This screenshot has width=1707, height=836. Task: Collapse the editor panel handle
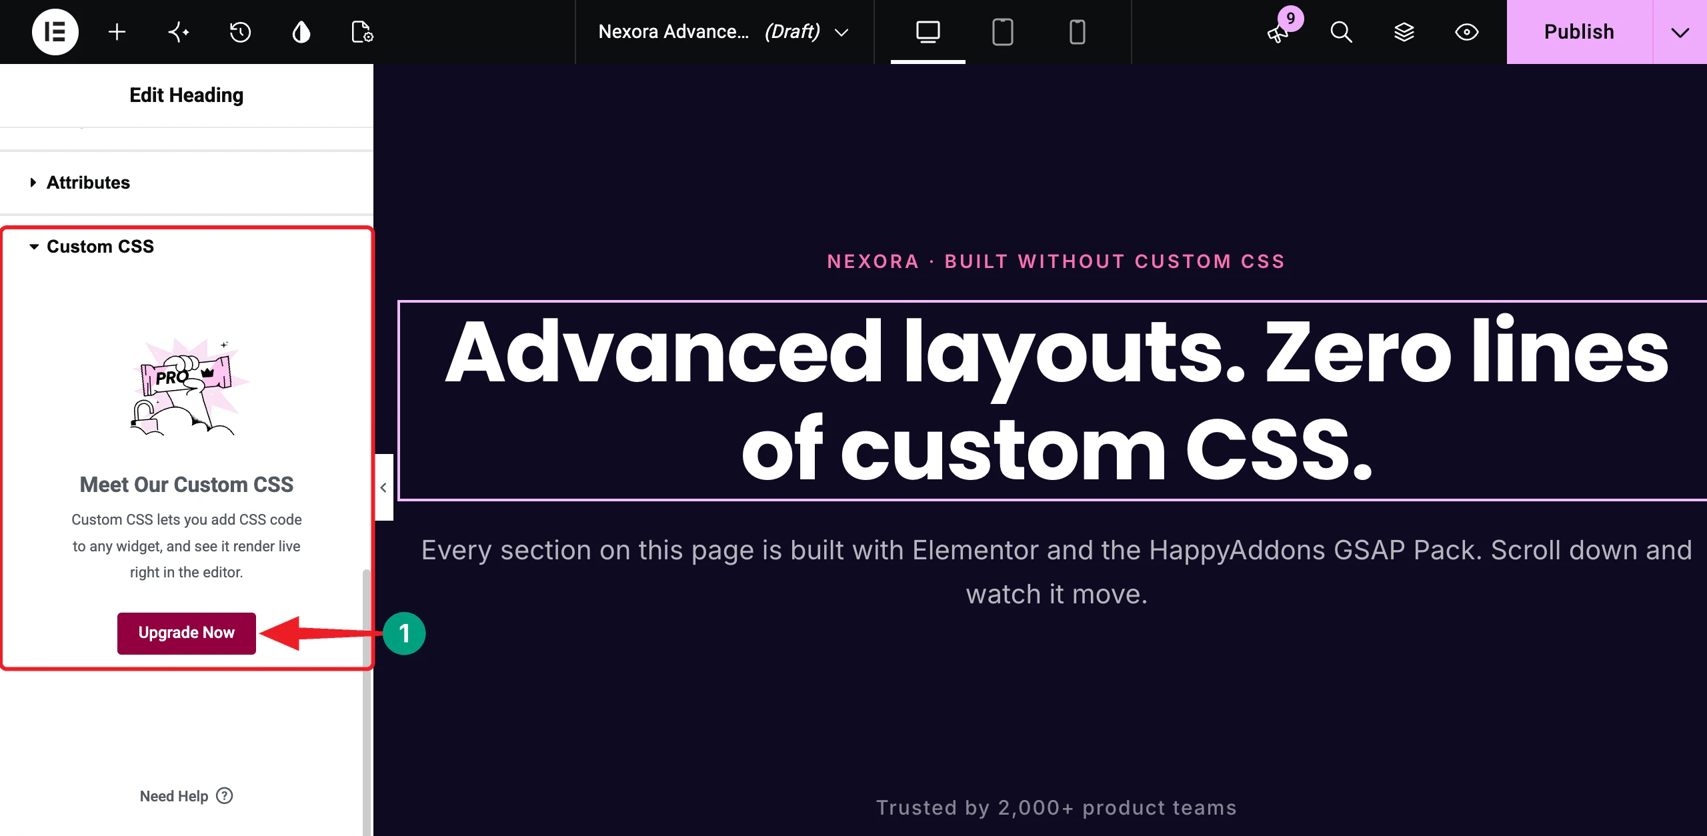coord(383,487)
